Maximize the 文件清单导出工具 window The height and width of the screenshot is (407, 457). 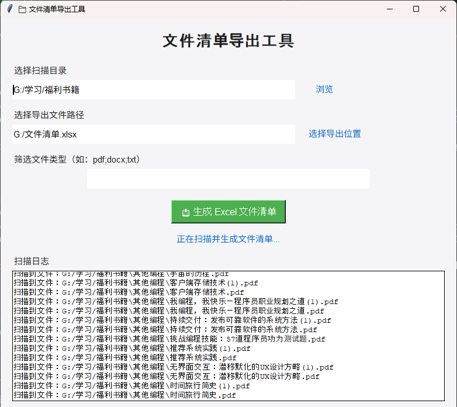[x=416, y=9]
